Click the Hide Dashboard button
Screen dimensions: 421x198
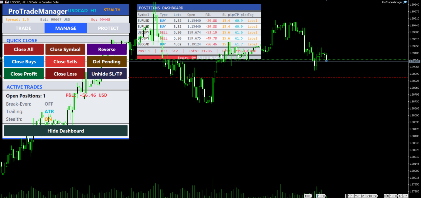[x=66, y=131]
